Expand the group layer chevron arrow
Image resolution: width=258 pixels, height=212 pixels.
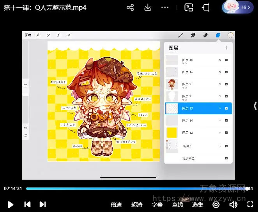coord(220,146)
